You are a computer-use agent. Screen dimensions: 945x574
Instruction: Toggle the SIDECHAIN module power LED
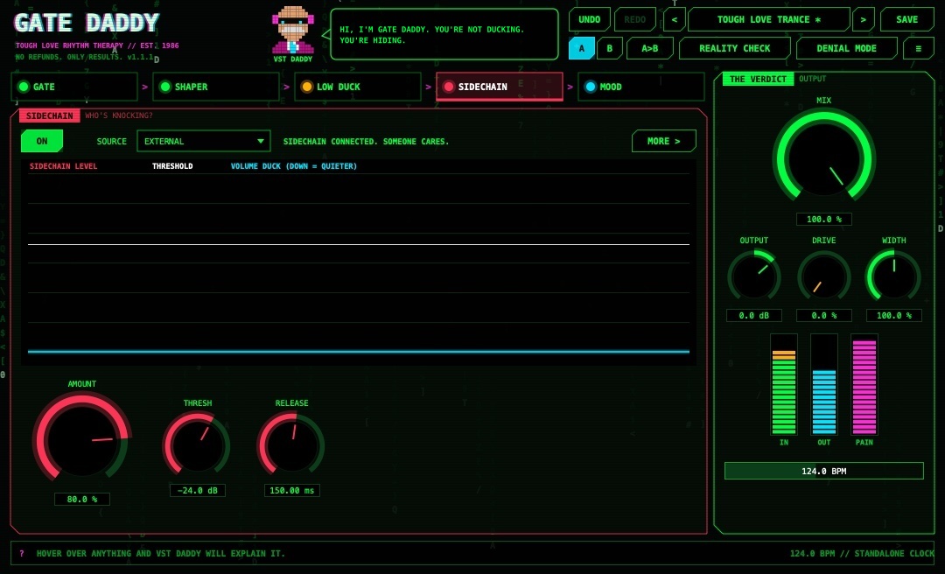point(448,87)
